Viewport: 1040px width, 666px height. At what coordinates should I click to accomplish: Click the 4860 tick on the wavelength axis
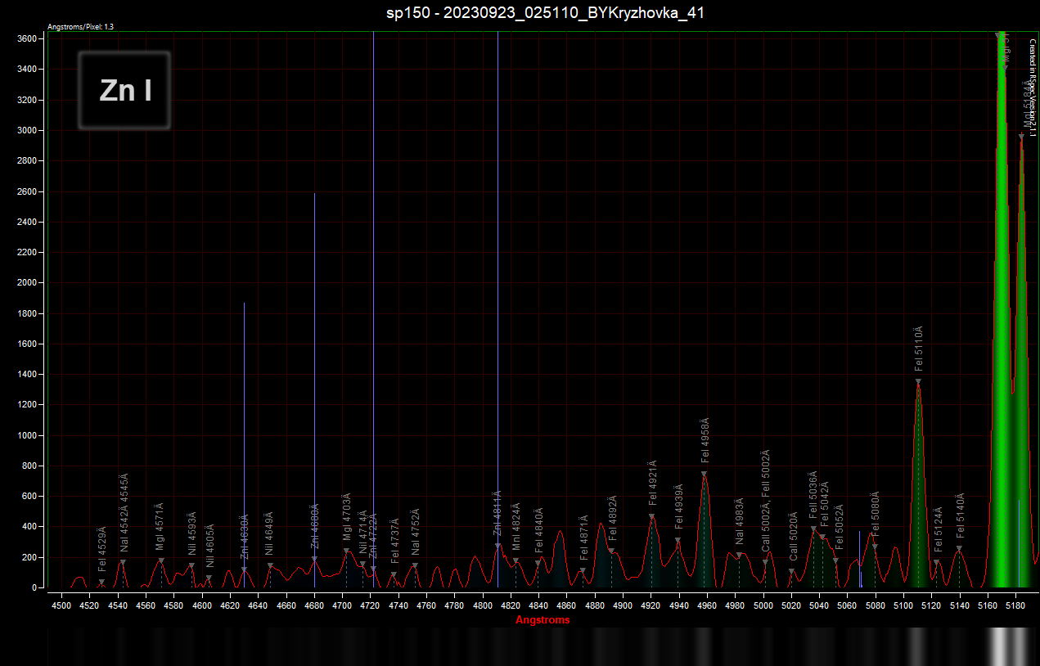point(566,606)
